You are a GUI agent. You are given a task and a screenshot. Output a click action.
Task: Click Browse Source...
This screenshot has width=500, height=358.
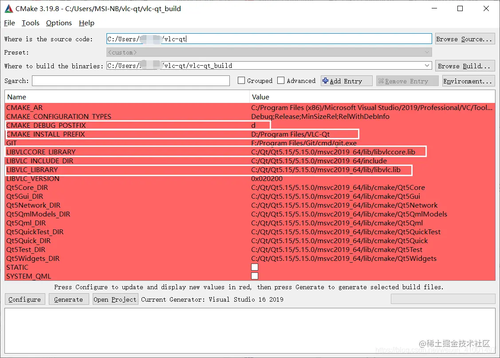[x=465, y=39]
